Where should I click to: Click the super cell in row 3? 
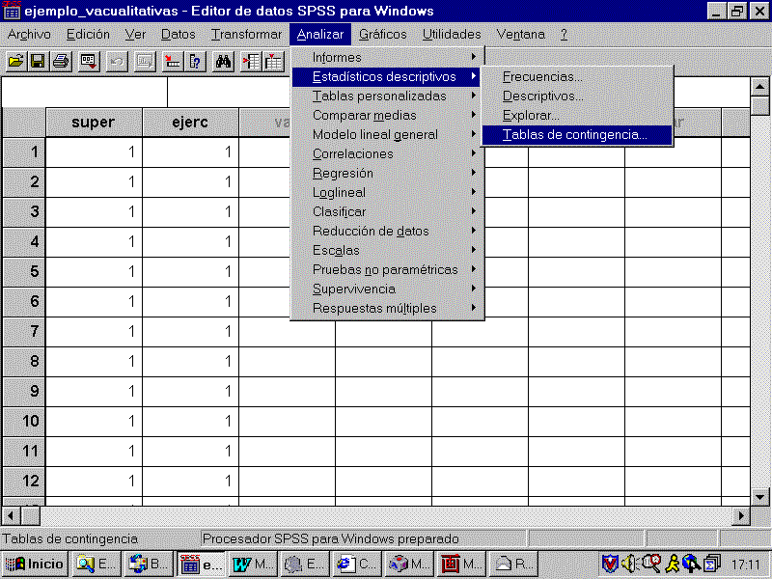(x=94, y=212)
